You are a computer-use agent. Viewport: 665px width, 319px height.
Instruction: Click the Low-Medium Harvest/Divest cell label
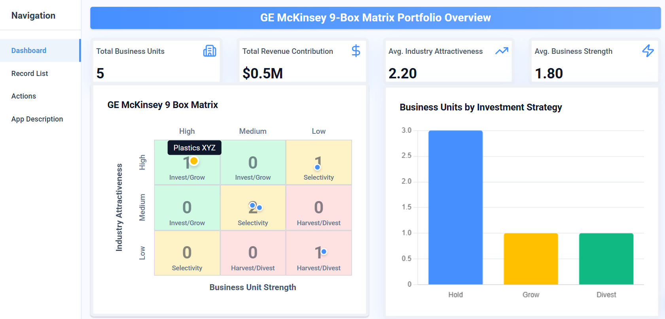point(253,268)
